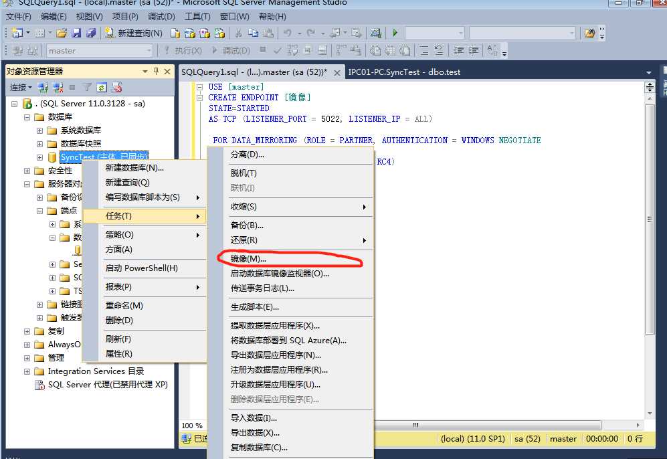Click the Activity Monitor icon

[375, 33]
